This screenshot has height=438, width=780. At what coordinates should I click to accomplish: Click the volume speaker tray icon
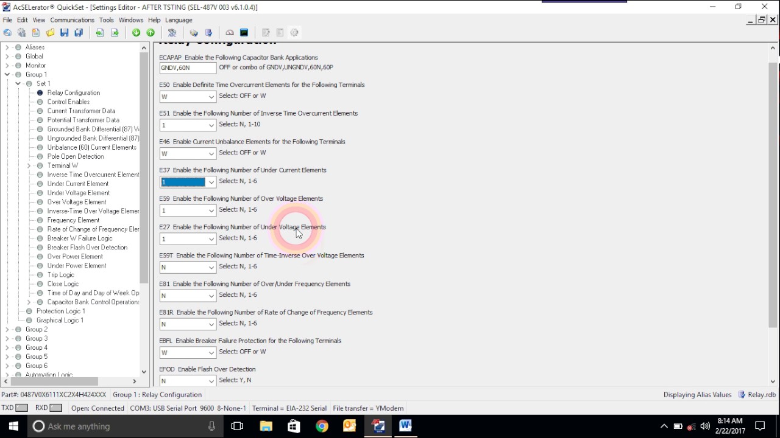[705, 426]
